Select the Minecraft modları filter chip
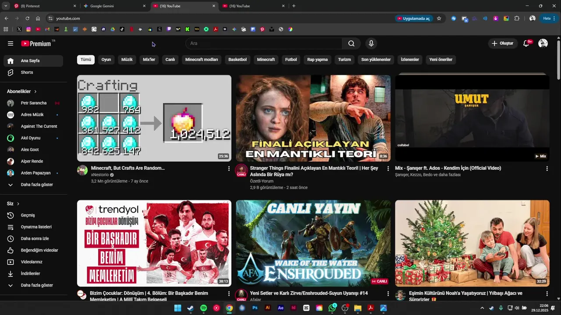The height and width of the screenshot is (315, 561). click(202, 59)
